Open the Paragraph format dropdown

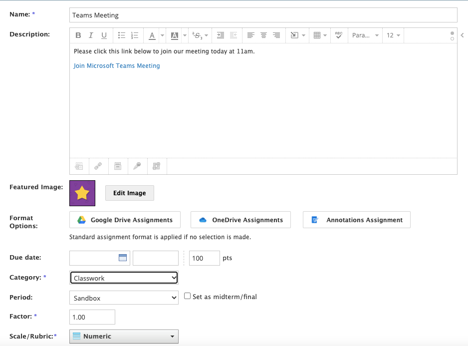[x=365, y=35]
